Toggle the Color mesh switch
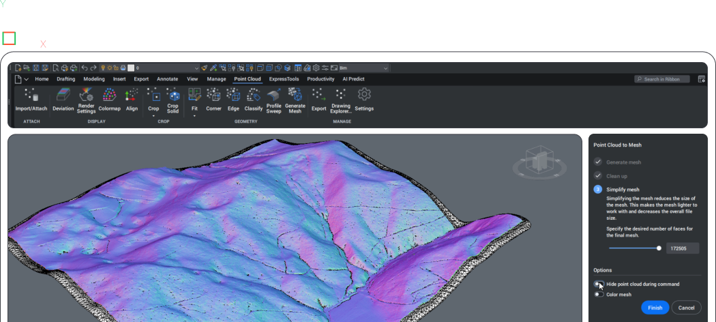The height and width of the screenshot is (322, 716). [599, 295]
